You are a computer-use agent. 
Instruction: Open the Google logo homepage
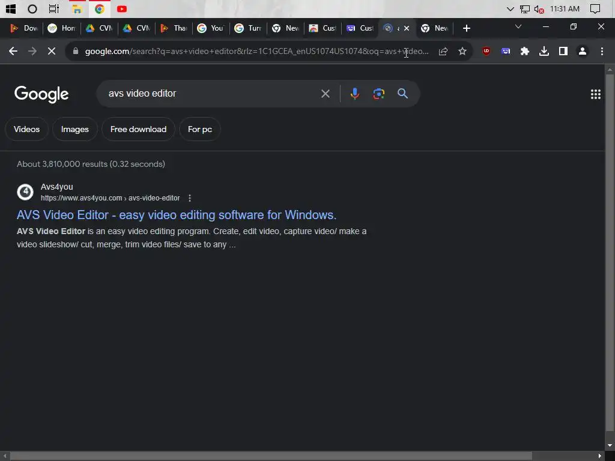pyautogui.click(x=41, y=94)
